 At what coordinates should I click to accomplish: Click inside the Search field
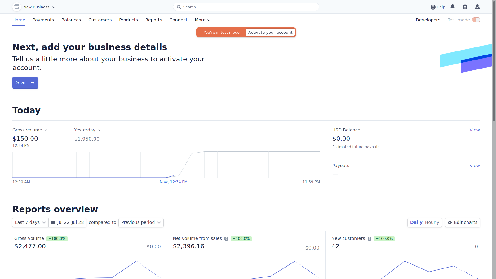(246, 7)
